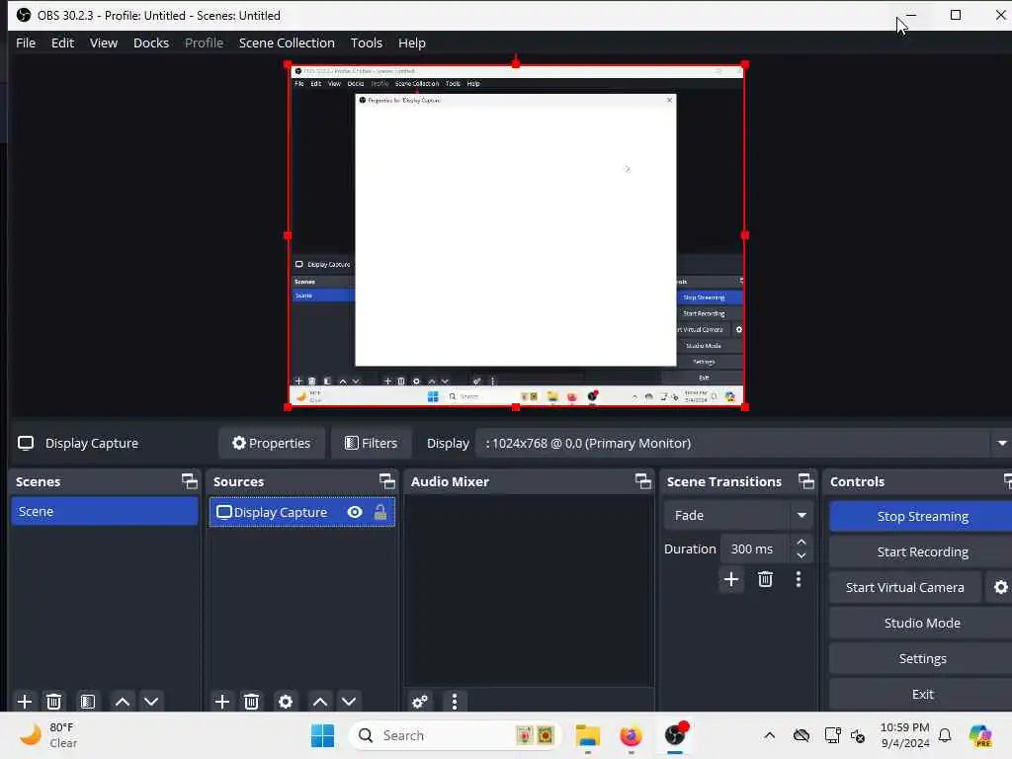Click the 300 ms duration field
1012x759 pixels.
pyautogui.click(x=755, y=549)
